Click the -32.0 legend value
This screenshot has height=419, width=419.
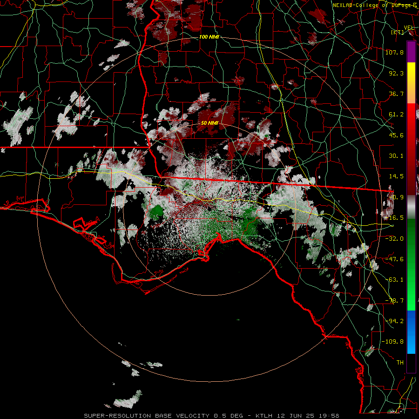pos(394,238)
